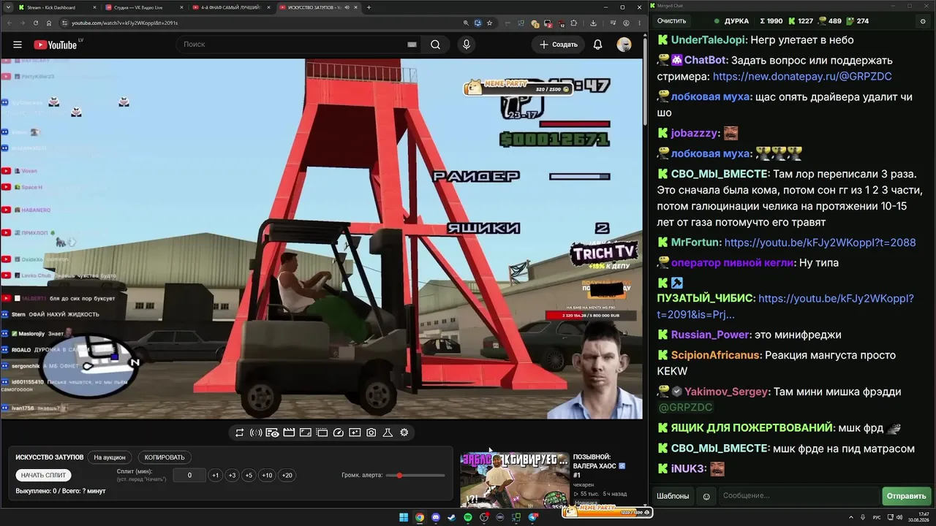
Task: Switch to the Студия — VK Видео Live tab
Action: point(143,7)
